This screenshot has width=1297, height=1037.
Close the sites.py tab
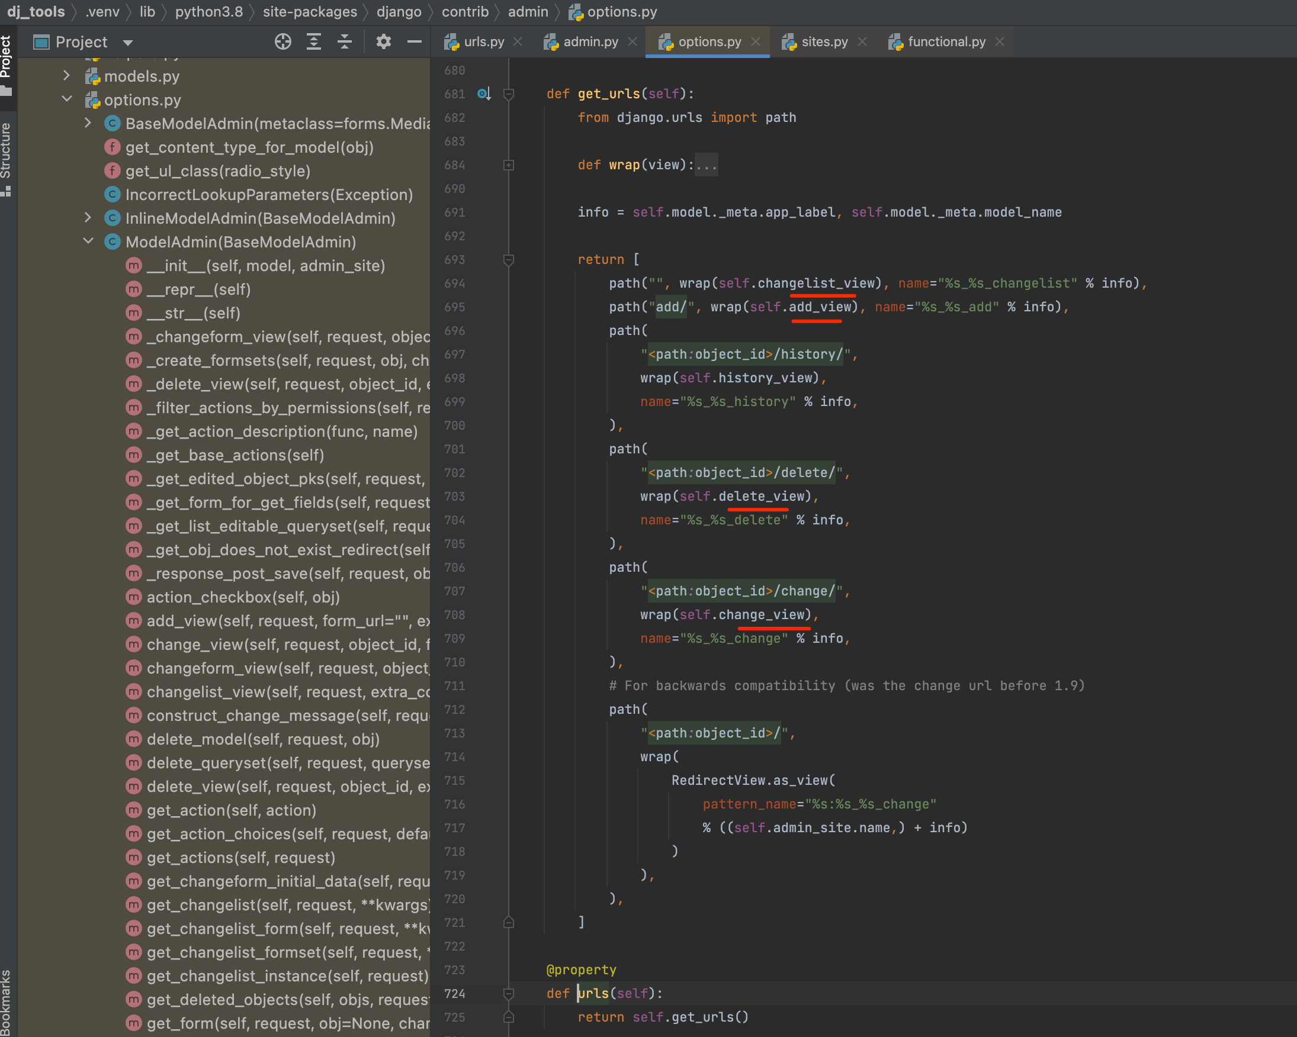(x=862, y=41)
